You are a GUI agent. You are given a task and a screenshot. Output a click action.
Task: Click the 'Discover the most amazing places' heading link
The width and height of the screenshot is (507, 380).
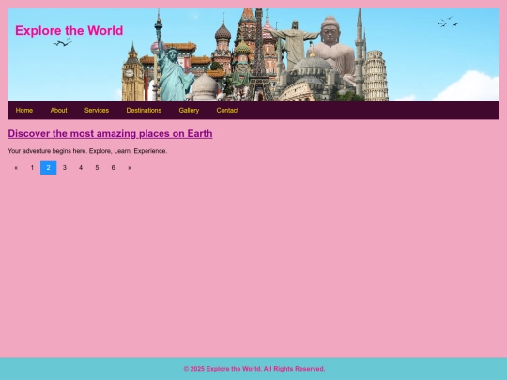(110, 134)
